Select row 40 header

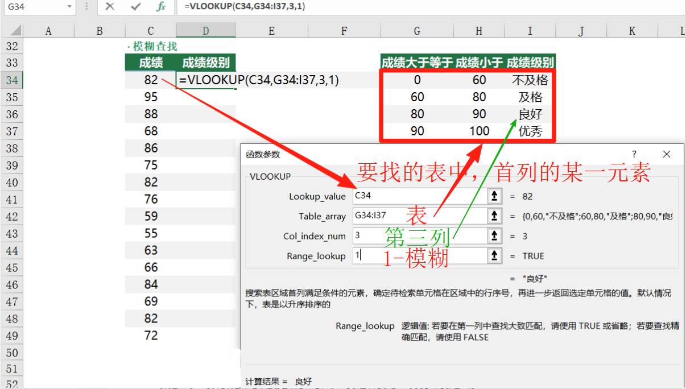11,183
